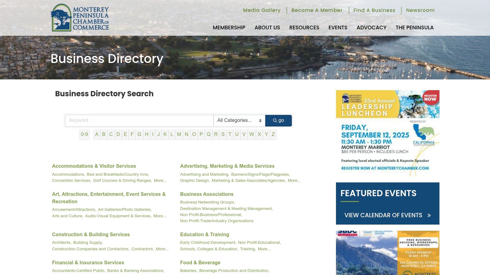This screenshot has height=275, width=490.
Task: Select the letter M filter
Action: point(179,134)
